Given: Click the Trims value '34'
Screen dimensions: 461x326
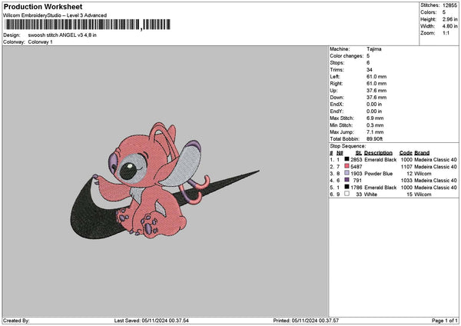Looking at the screenshot, I should (x=370, y=70).
